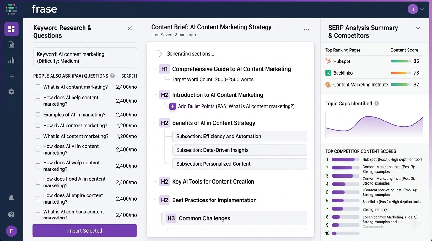The width and height of the screenshot is (432, 241).
Task: Check 'What is AI content marketing?' 2,400/mo
Action: 38,87
